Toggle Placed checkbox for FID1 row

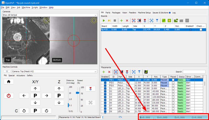(x=173, y=80)
